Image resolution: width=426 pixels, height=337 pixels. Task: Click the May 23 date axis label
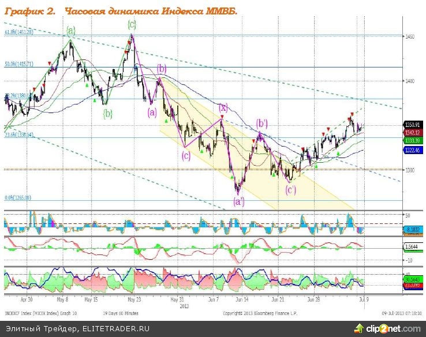coord(134,300)
